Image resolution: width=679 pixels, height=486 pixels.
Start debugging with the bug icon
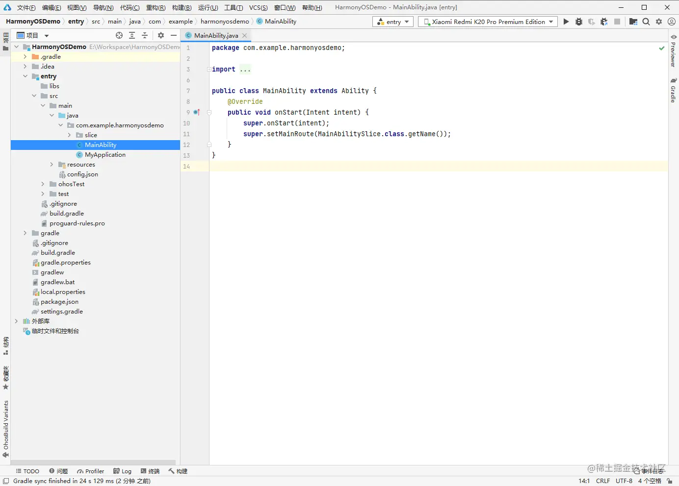point(579,22)
